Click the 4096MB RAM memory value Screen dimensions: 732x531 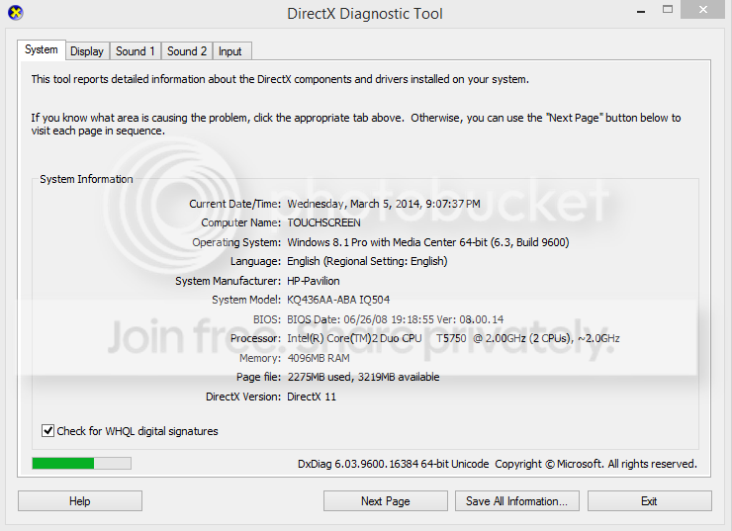point(319,358)
